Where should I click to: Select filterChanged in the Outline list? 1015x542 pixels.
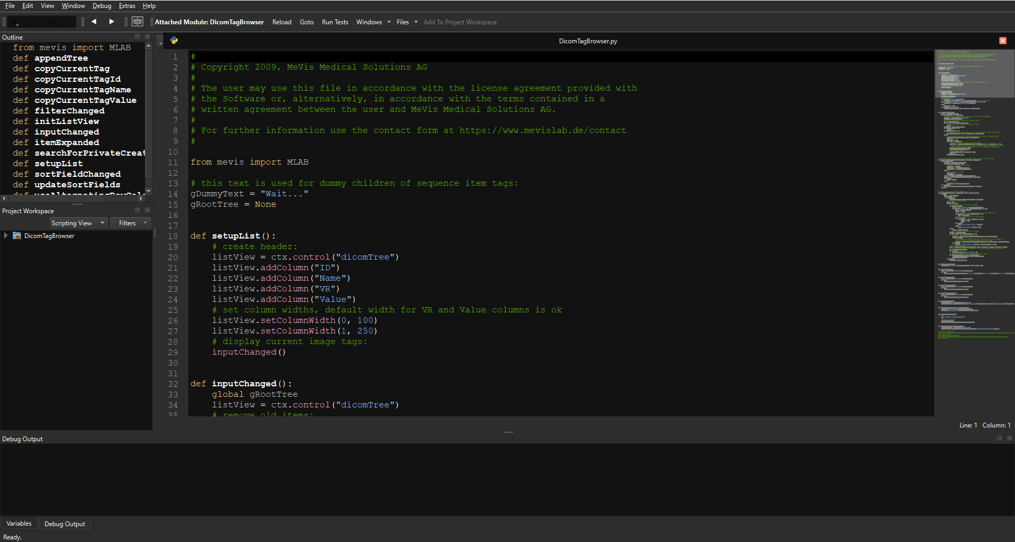(69, 111)
